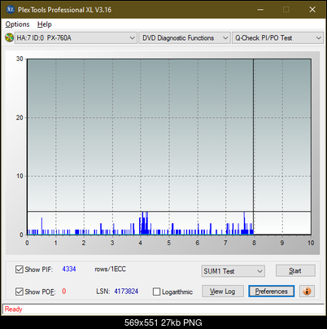Open the Q-Check PI/PO Test dropdown
This screenshot has height=329, width=327.
coord(277,37)
